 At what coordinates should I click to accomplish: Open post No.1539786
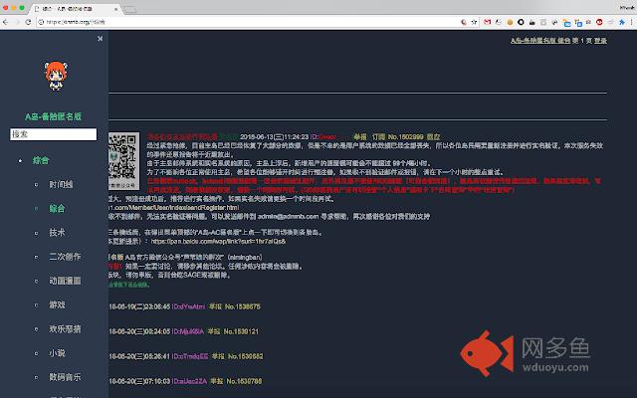point(244,381)
